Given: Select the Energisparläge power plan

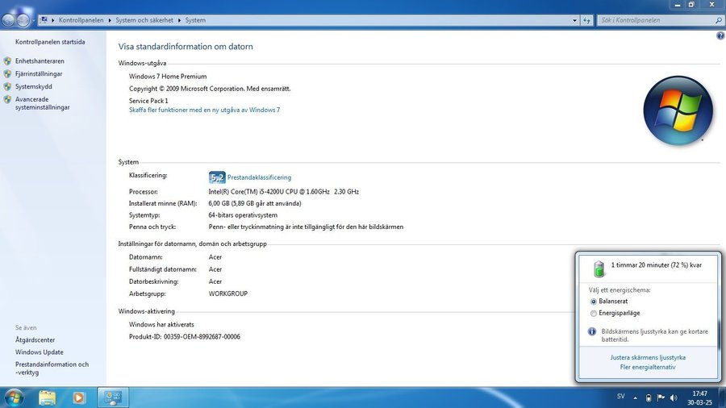Looking at the screenshot, I should (x=595, y=313).
